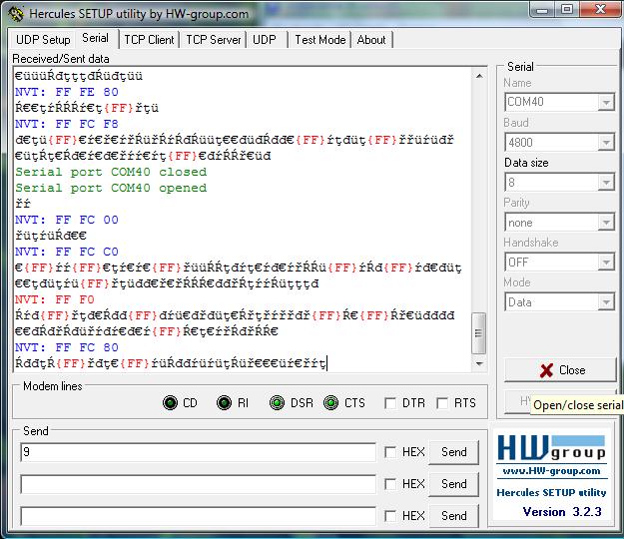Toggle the RTS checkbox

[442, 403]
